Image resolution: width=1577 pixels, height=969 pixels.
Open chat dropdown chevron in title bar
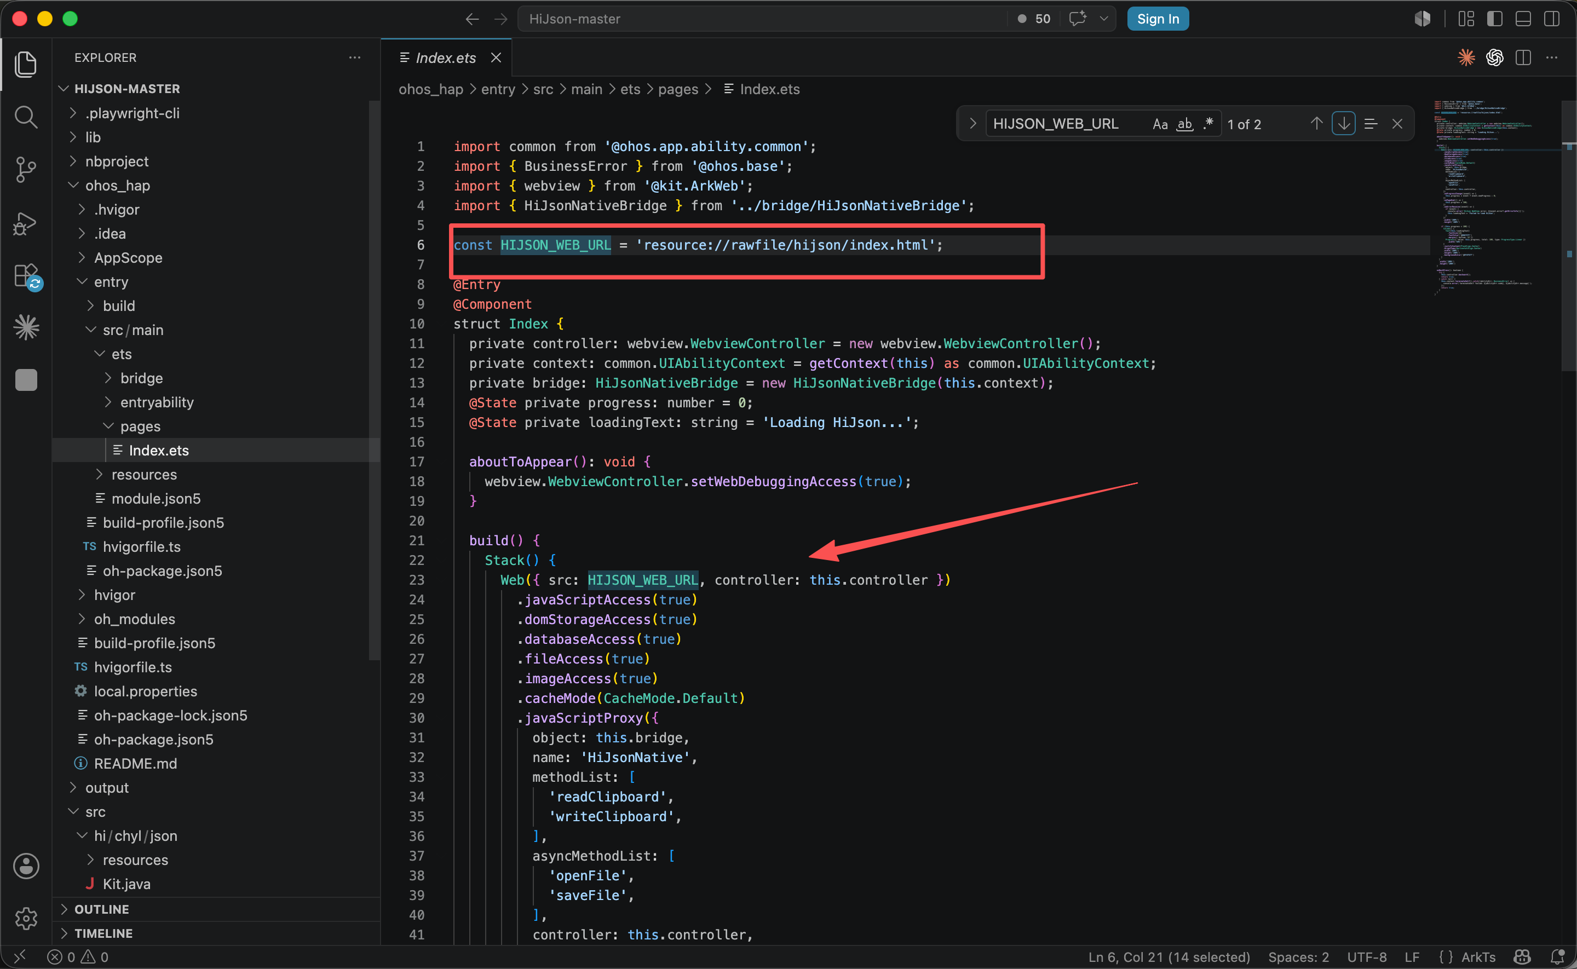pos(1103,19)
